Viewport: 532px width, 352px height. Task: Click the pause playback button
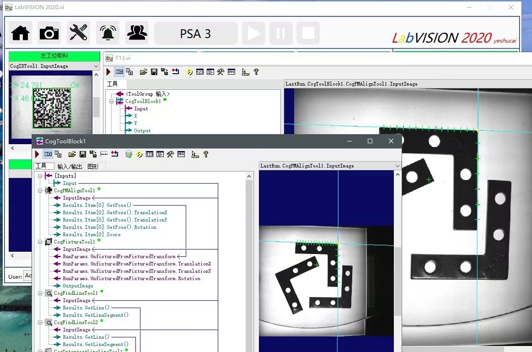pos(281,32)
